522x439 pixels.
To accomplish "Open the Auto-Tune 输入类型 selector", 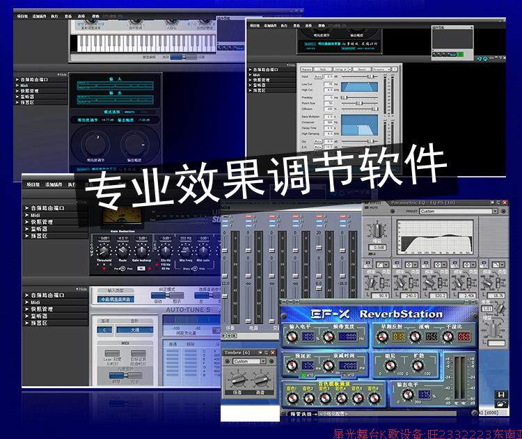I will [115, 299].
